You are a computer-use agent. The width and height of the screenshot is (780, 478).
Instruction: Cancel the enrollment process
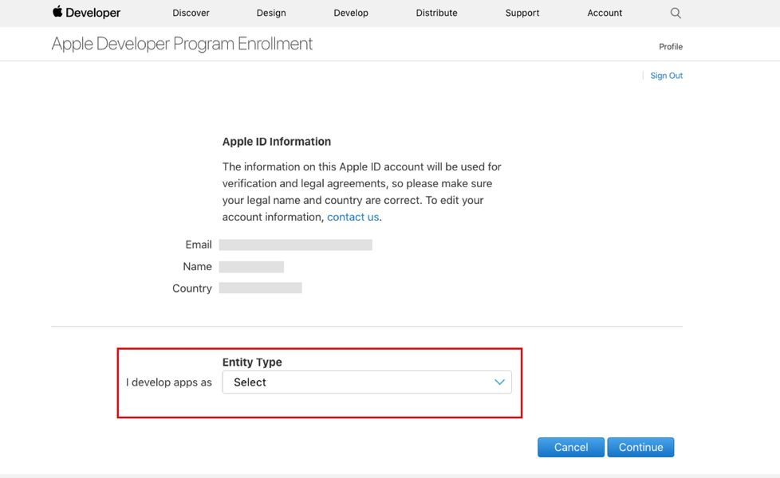571,447
